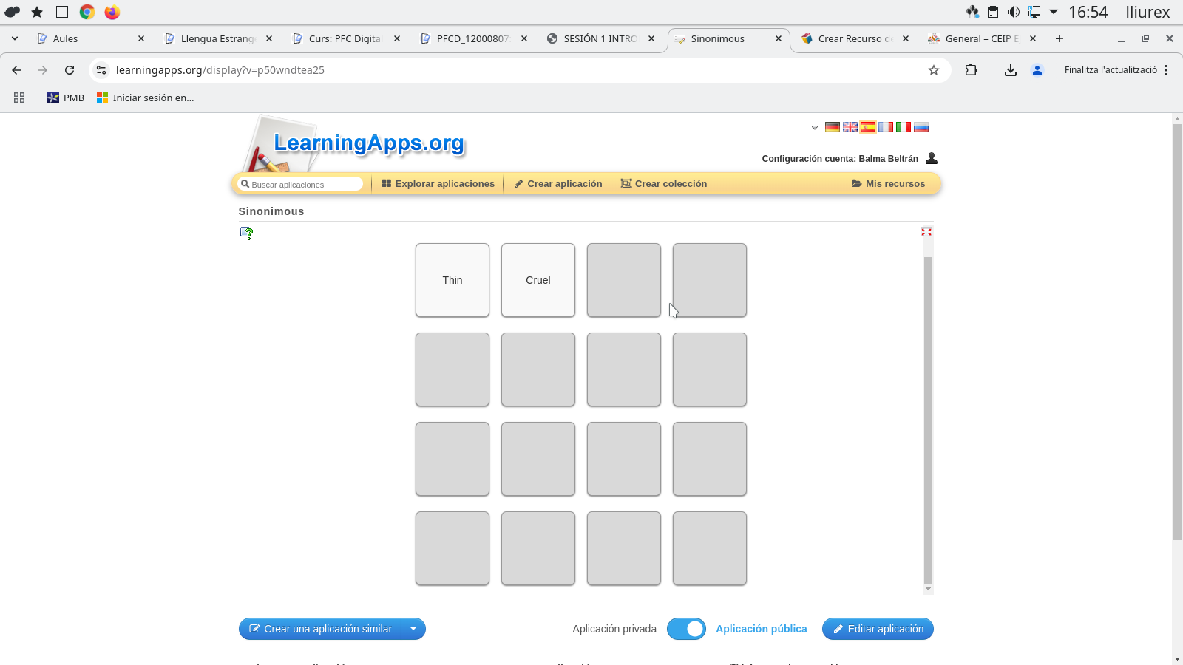Flip the card labeled Thin
Image resolution: width=1183 pixels, height=665 pixels.
pyautogui.click(x=452, y=280)
